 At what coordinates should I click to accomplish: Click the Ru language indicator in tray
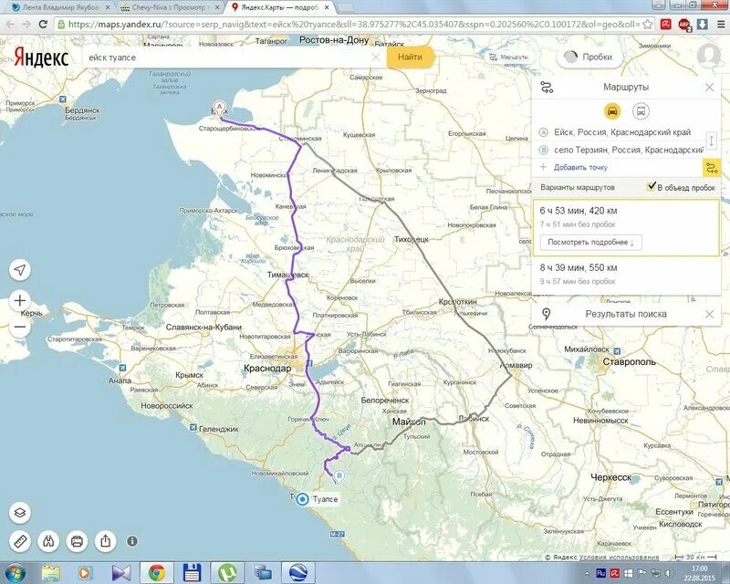(x=601, y=572)
